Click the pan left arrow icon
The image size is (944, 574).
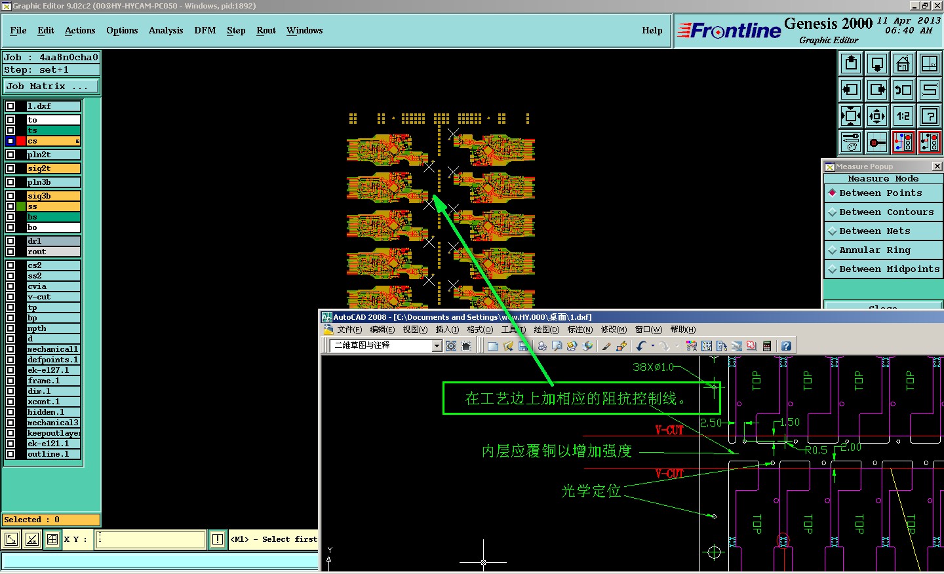click(x=851, y=90)
